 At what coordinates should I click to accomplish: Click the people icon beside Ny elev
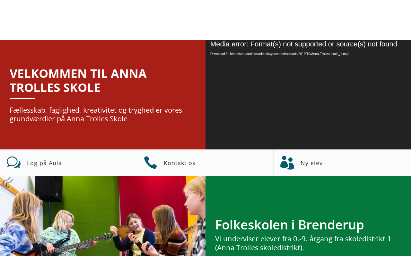287,163
